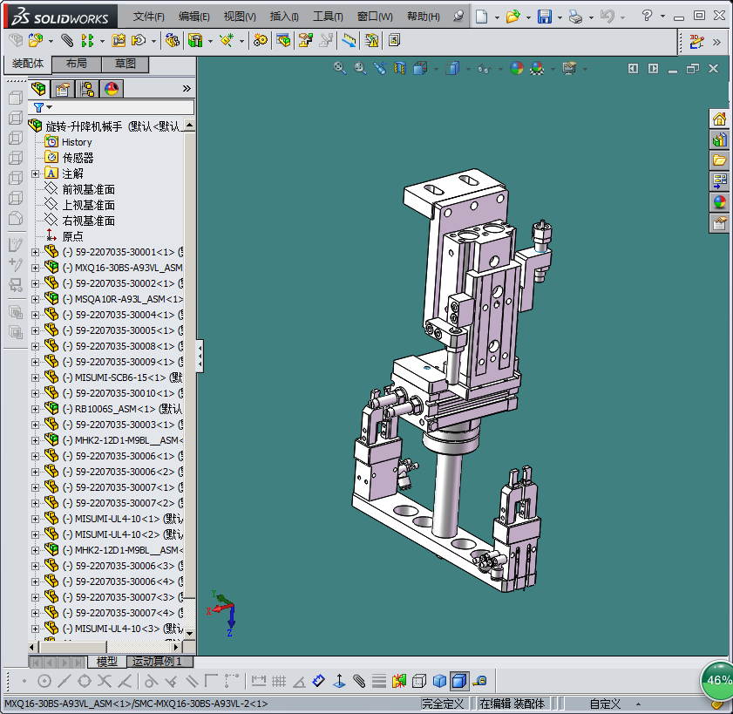The width and height of the screenshot is (733, 714).
Task: Click the up arrow of tree scrollbar
Action: pyautogui.click(x=189, y=126)
